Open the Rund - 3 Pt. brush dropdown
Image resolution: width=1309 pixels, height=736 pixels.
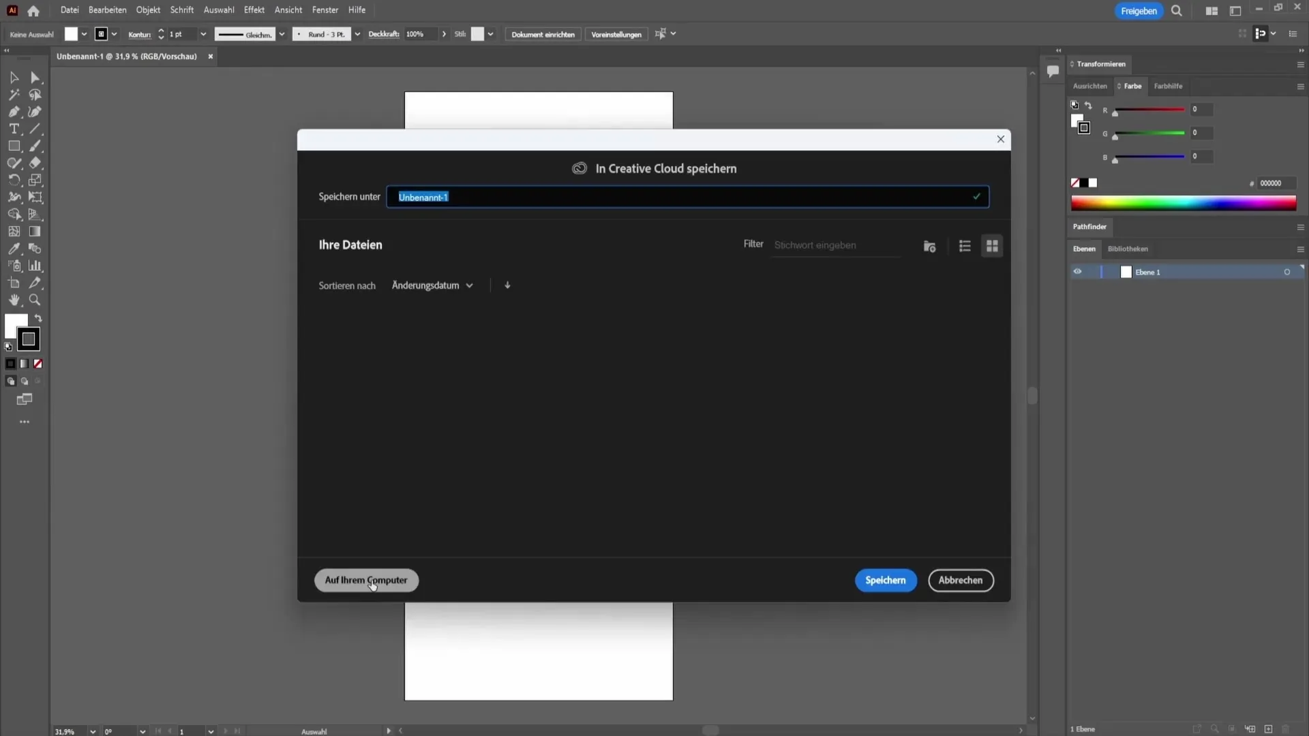click(357, 34)
